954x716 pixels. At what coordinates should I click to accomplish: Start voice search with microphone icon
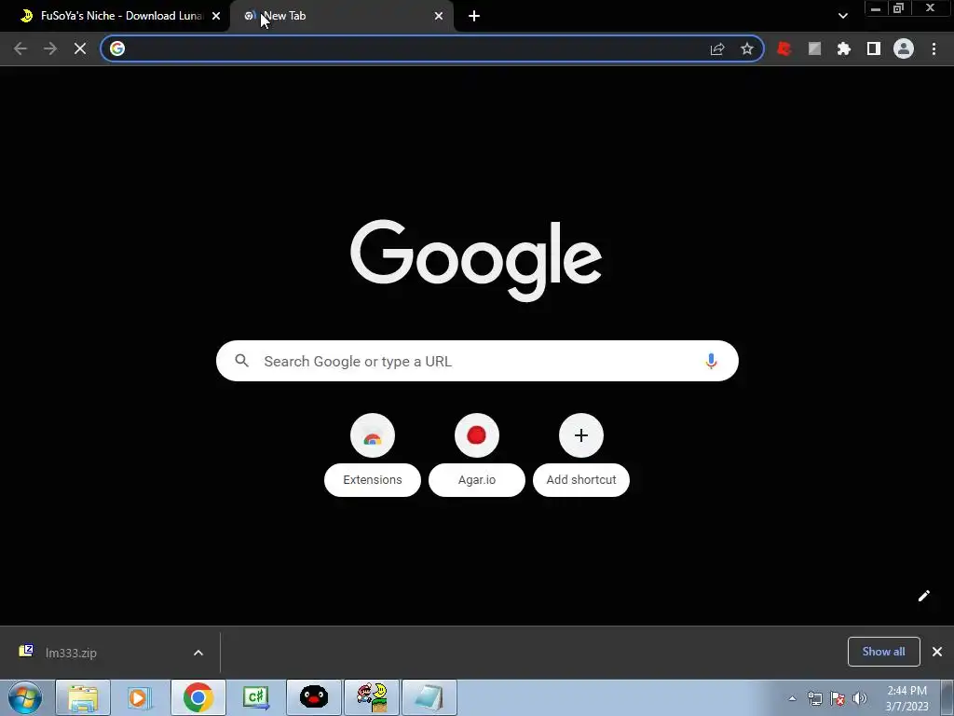pos(711,361)
